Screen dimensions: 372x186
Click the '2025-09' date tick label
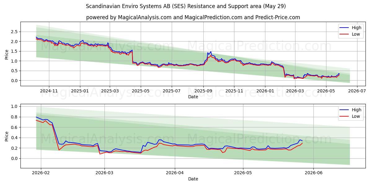point(203,91)
